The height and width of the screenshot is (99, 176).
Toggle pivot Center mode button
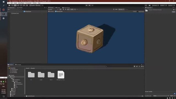point(32,5)
